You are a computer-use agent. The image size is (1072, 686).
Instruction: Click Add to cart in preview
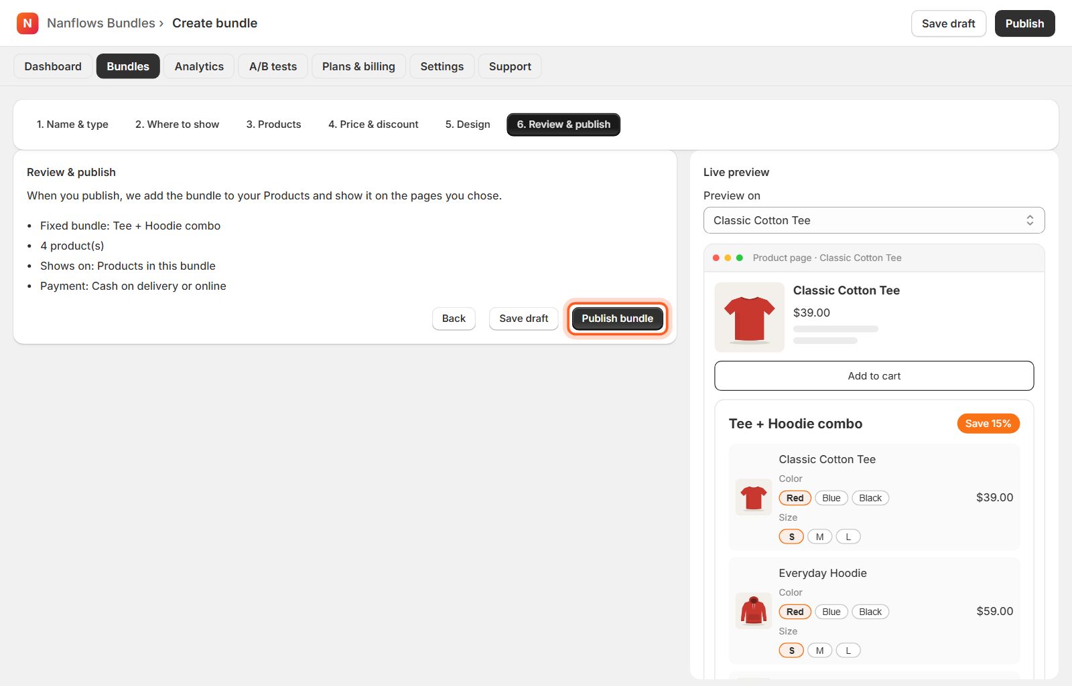[874, 376]
